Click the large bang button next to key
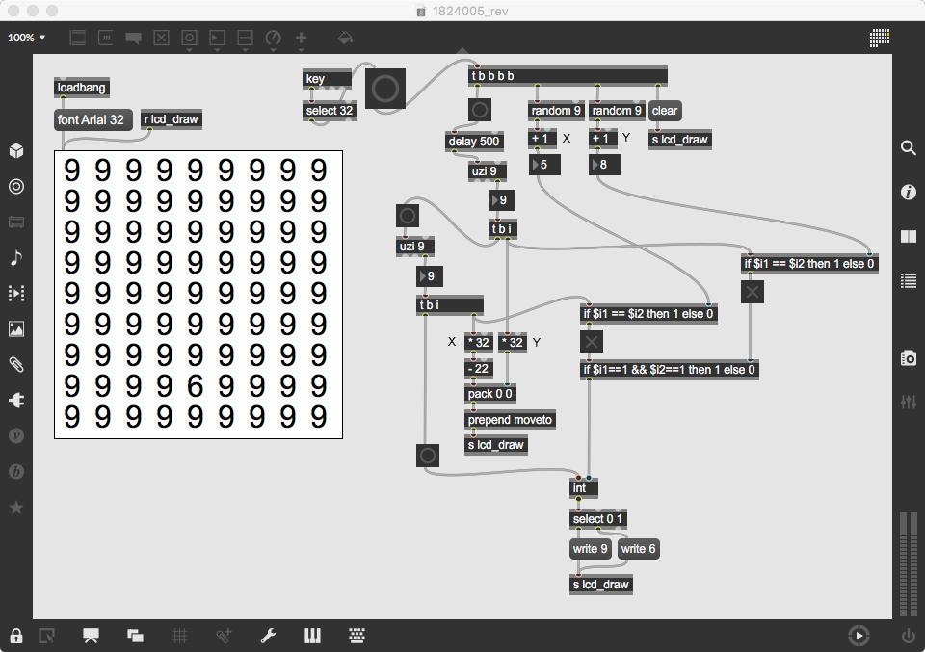 [385, 89]
